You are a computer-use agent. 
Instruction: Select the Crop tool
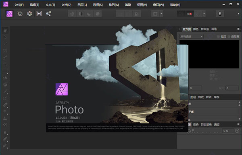click(x=5, y=51)
